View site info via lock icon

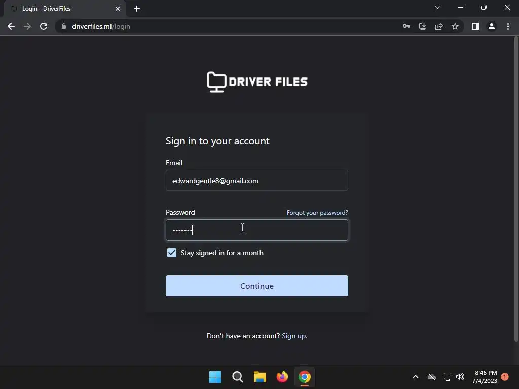[x=64, y=26]
